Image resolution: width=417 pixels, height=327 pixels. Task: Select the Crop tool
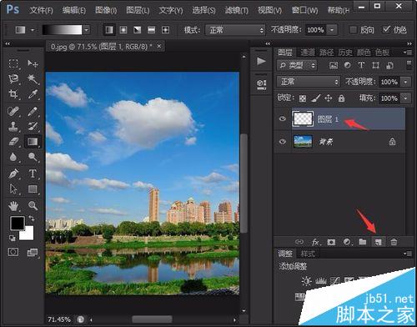coord(13,94)
